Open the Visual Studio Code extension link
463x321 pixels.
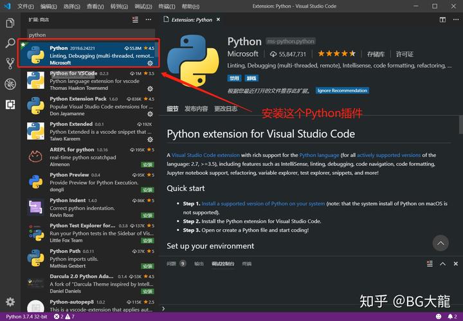point(206,155)
